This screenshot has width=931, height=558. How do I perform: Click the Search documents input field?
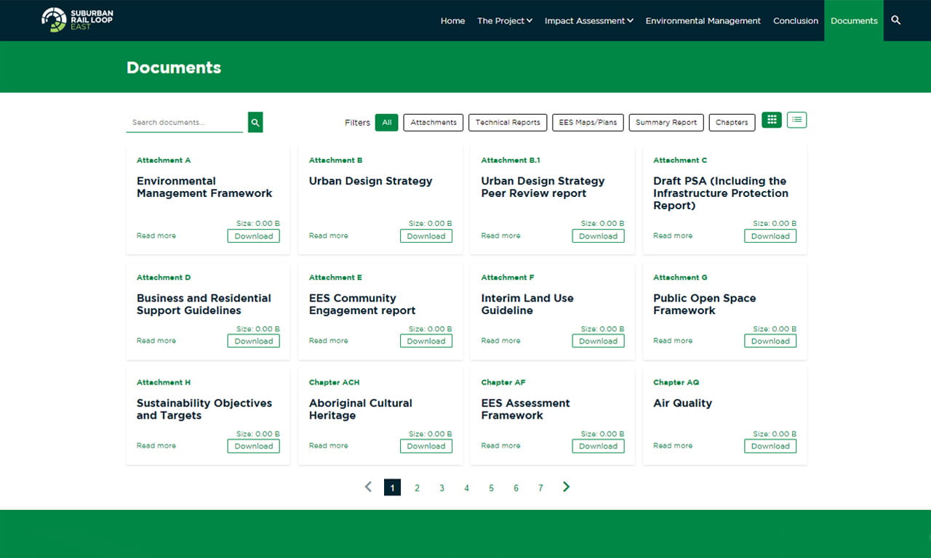pyautogui.click(x=185, y=122)
